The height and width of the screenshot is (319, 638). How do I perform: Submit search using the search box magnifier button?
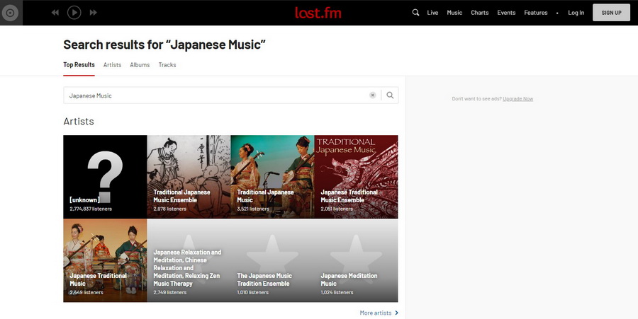pos(390,95)
